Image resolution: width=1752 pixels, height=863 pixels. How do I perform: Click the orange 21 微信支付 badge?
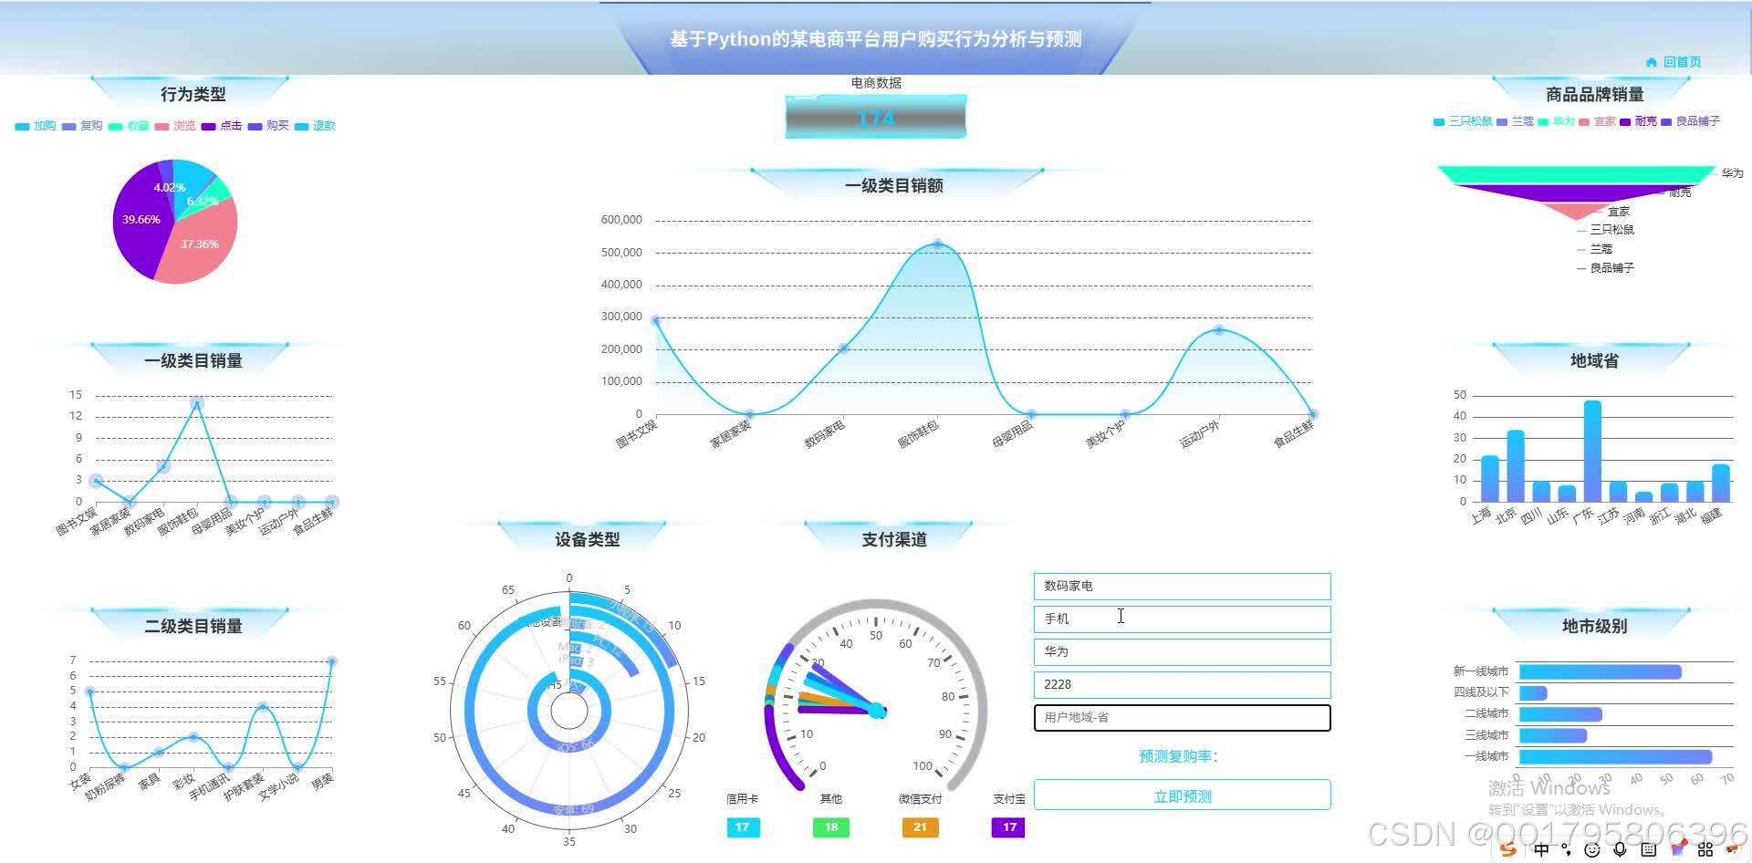tap(920, 827)
